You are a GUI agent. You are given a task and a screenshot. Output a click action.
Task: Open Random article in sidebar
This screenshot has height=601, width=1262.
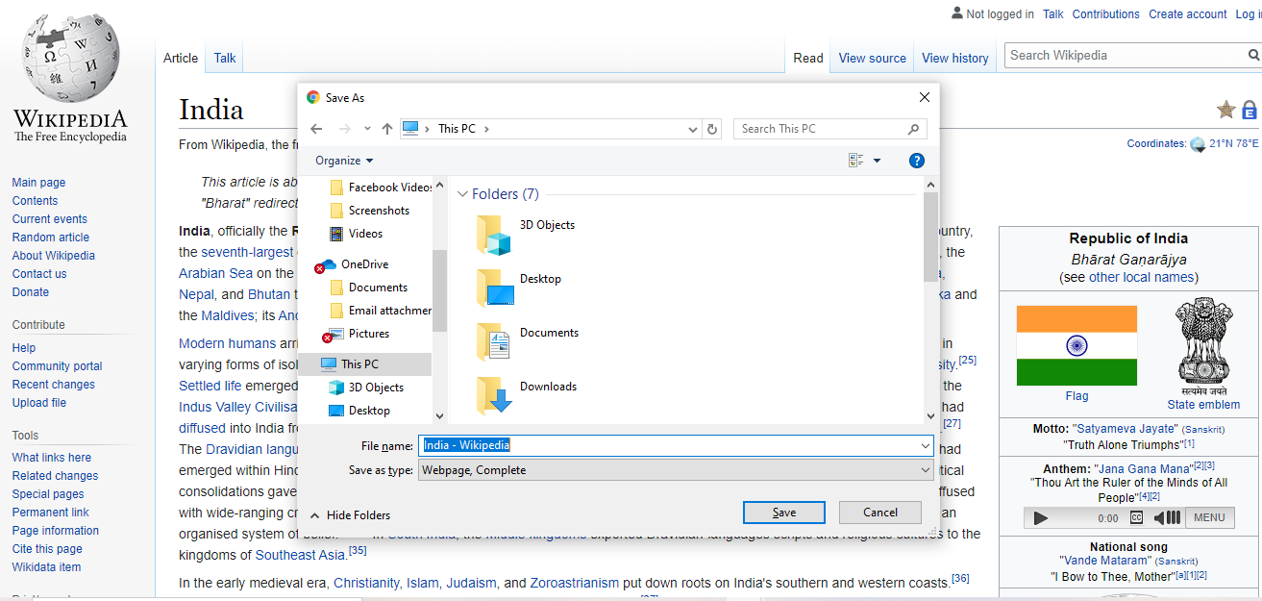point(51,238)
